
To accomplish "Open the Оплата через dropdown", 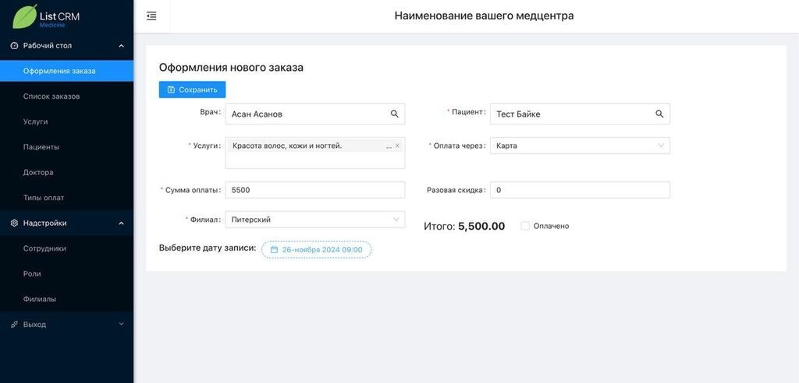I will click(580, 146).
